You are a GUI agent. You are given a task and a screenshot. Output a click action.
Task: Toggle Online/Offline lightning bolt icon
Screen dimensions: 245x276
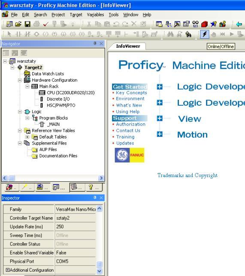pyautogui.click(x=205, y=34)
